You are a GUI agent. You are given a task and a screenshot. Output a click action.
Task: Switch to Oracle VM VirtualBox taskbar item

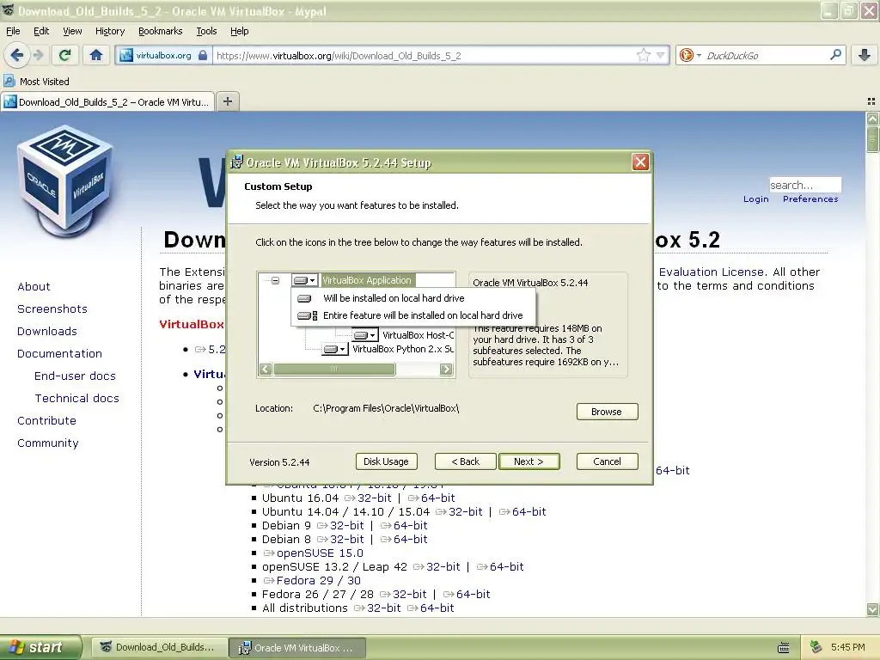298,648
